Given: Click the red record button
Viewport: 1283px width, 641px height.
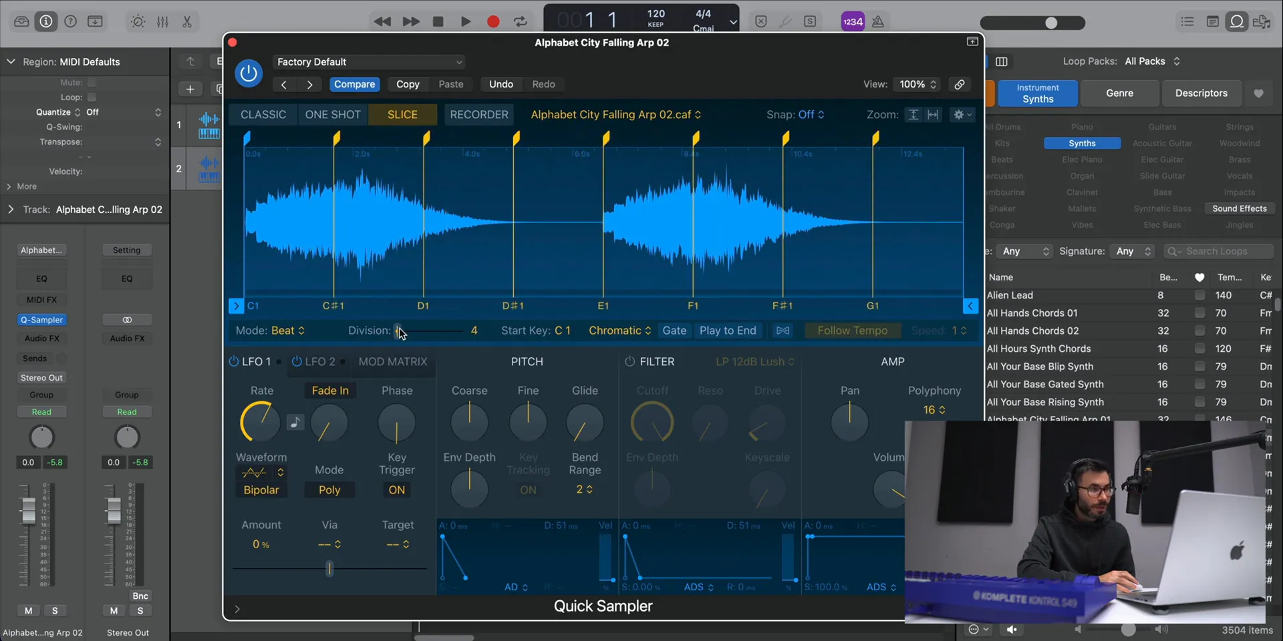Looking at the screenshot, I should (493, 21).
